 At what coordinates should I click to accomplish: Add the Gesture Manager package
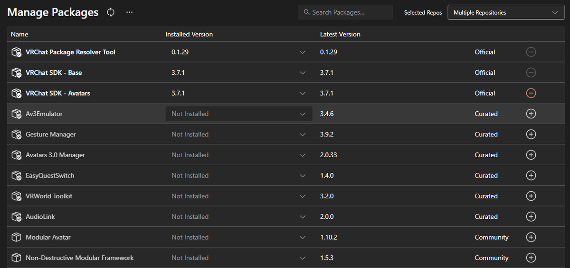tap(531, 134)
